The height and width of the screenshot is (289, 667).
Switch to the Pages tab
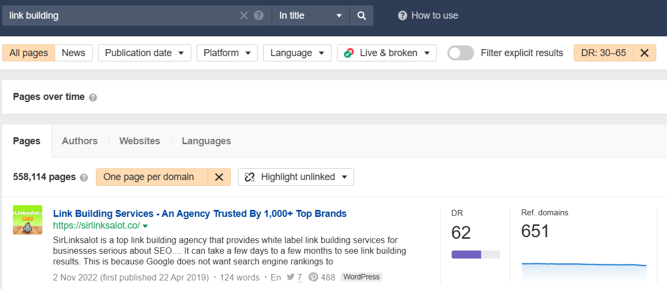(27, 141)
